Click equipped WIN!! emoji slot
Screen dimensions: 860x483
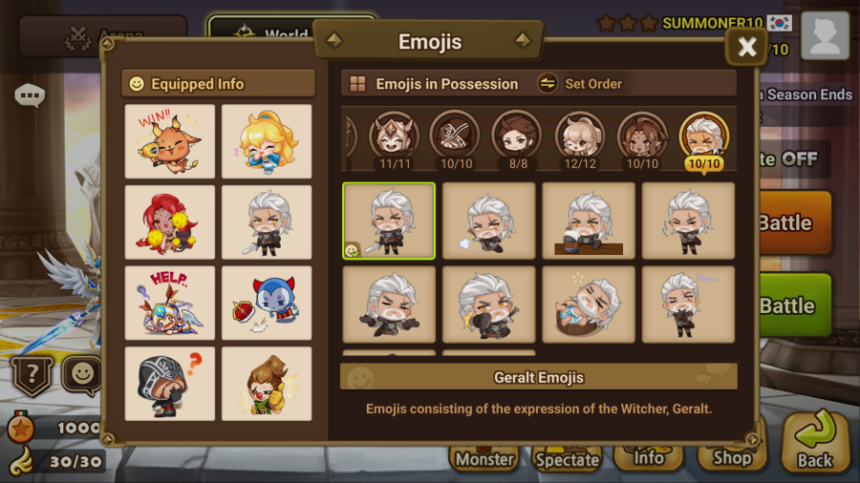pos(170,141)
